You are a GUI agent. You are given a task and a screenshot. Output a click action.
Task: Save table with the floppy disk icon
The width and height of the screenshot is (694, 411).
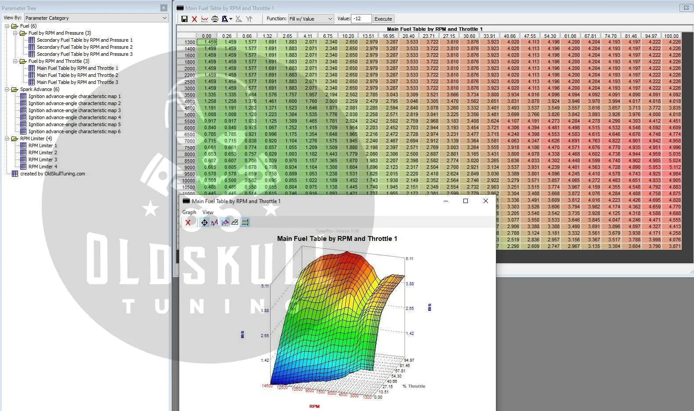tap(184, 19)
